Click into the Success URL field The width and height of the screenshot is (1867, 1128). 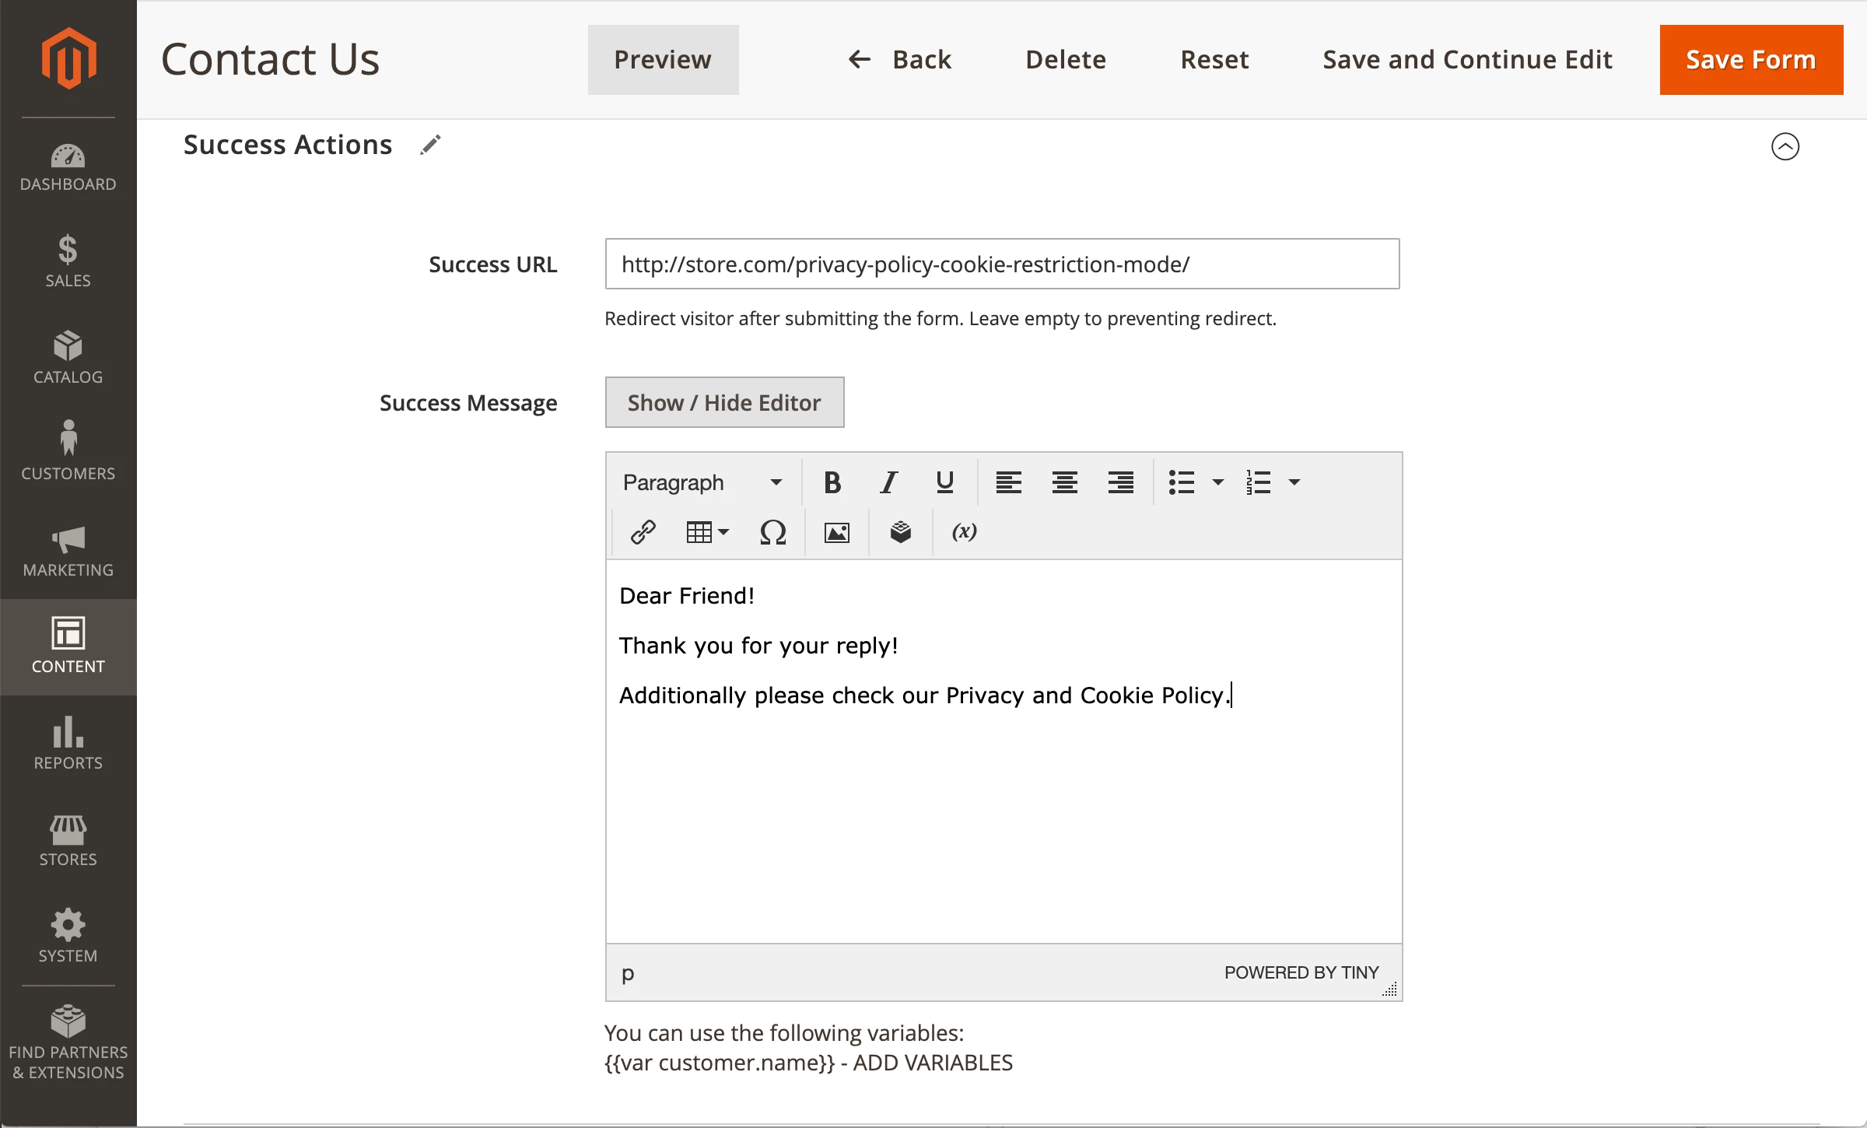coord(1002,264)
